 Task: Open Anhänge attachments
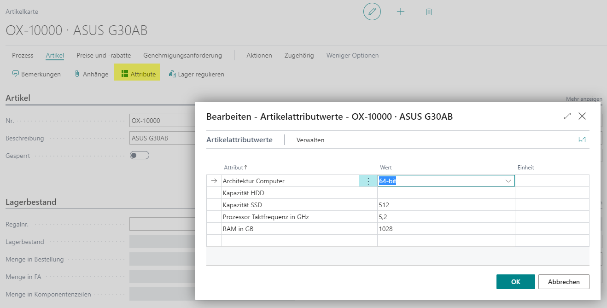click(x=91, y=74)
